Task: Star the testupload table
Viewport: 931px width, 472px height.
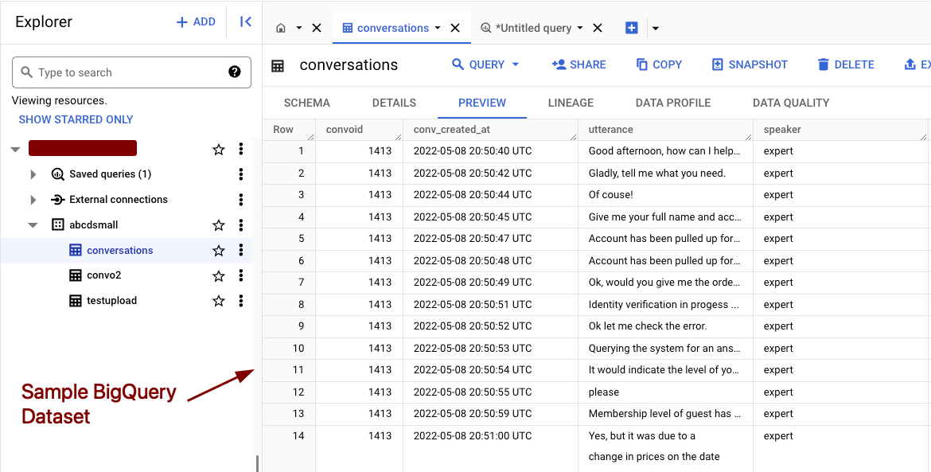Action: (x=219, y=301)
